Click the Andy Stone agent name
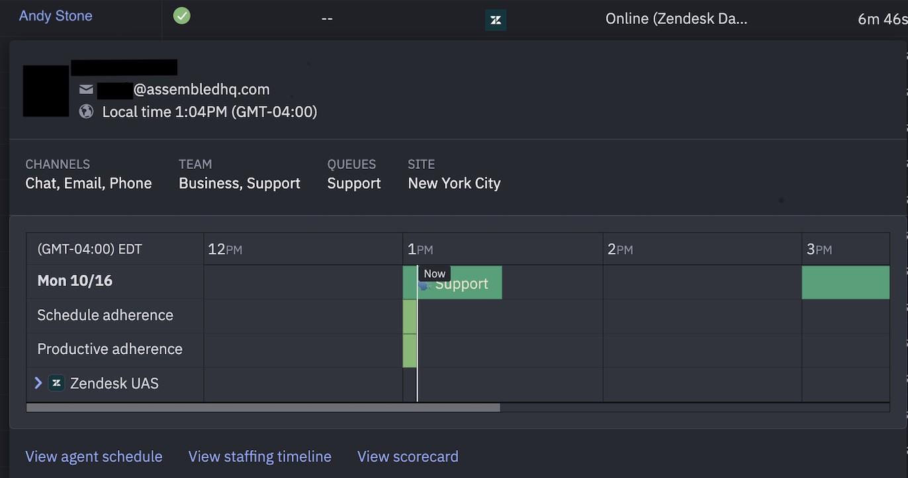 point(55,15)
